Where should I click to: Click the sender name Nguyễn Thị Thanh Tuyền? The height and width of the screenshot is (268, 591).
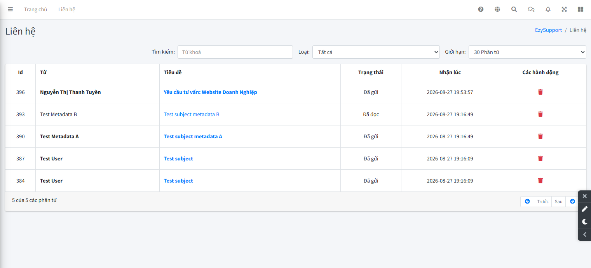click(70, 92)
